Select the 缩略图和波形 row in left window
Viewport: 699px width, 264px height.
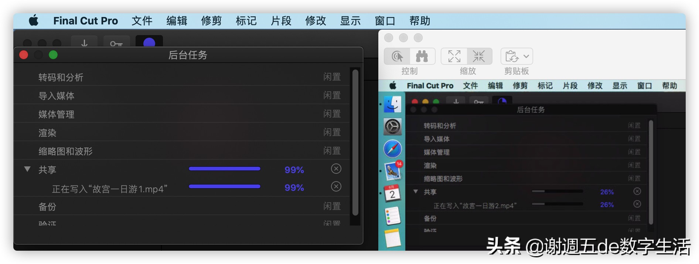point(182,151)
